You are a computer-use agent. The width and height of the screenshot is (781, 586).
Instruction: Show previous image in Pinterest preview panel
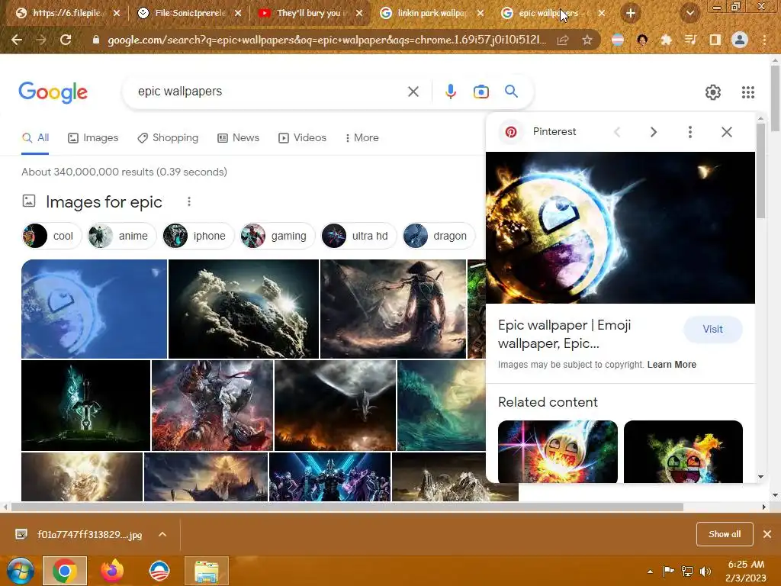pos(617,132)
